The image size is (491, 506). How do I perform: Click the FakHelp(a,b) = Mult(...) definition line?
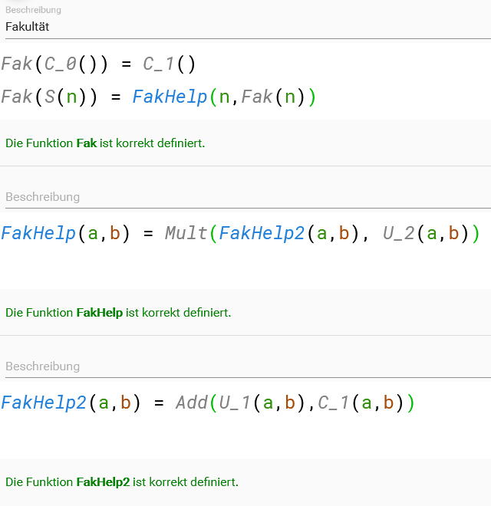tap(240, 233)
